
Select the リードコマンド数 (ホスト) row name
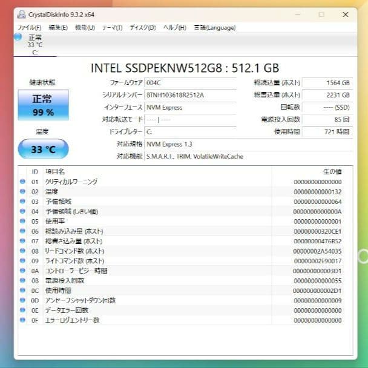click(x=74, y=251)
